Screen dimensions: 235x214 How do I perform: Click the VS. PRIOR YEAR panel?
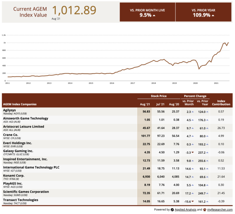[203, 12]
